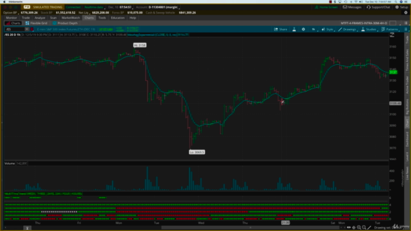The height and width of the screenshot is (231, 411).
Task: Click the 21:30 time marker on axis
Action: 285,223
